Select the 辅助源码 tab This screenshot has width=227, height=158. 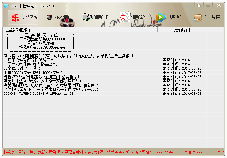[x=133, y=17]
